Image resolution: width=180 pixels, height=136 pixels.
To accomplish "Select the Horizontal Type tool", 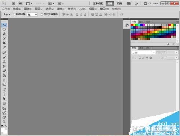I will 4,94.
